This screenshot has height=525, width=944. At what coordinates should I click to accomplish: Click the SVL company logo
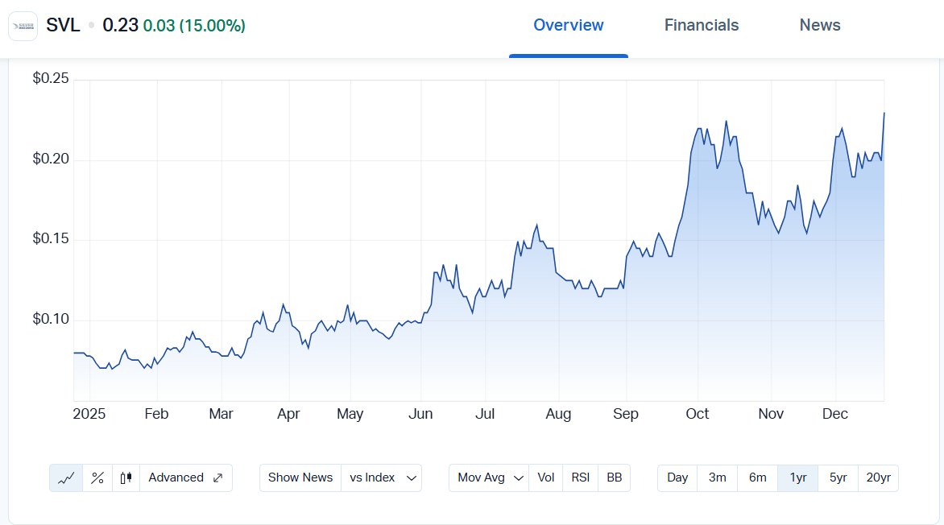[23, 26]
